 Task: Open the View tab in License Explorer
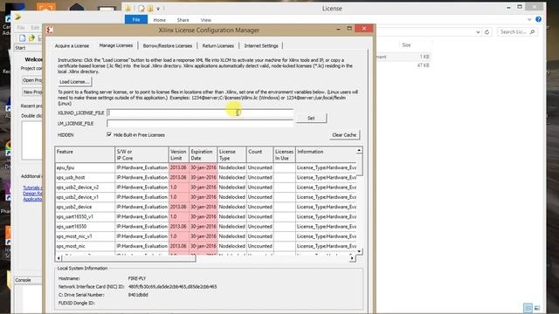click(206, 20)
